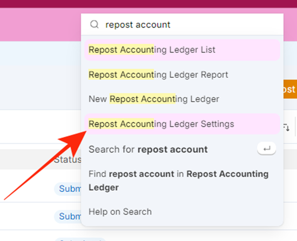Click the pink navbar left of search
Screen dimensions: 297x241
(40, 24)
